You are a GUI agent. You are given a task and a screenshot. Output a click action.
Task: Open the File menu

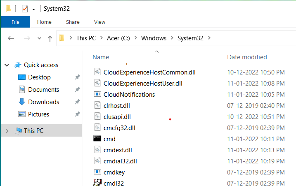pos(15,22)
